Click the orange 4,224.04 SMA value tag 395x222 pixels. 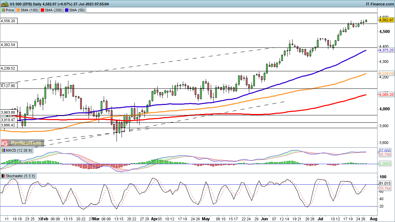(x=386, y=73)
